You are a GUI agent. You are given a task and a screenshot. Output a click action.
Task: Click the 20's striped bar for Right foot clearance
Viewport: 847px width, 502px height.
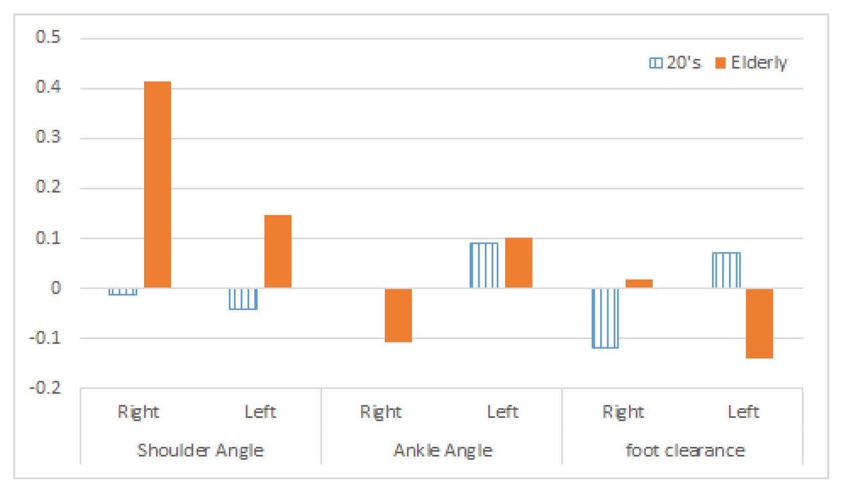[x=605, y=318]
